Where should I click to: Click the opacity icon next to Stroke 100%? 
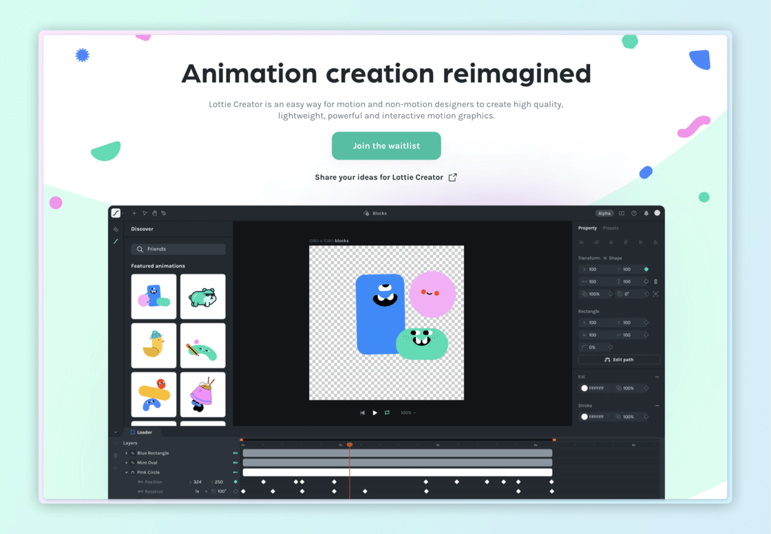[x=619, y=416]
